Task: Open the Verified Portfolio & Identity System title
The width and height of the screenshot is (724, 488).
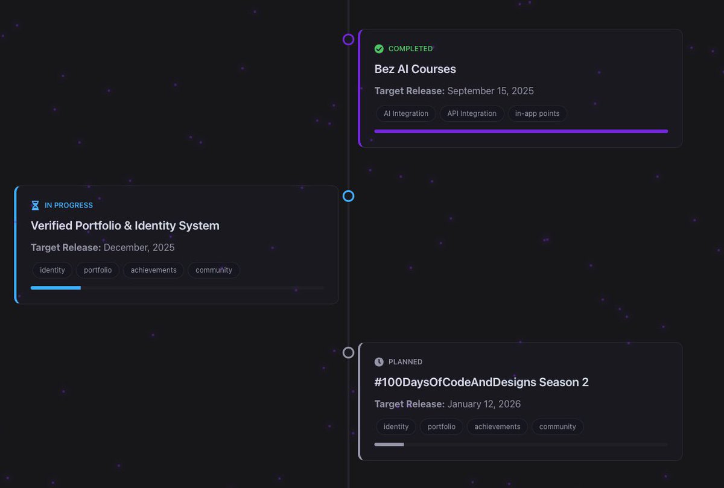Action: click(125, 226)
